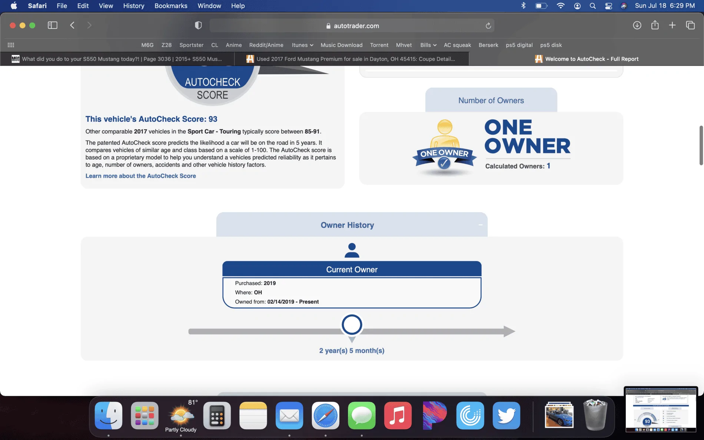This screenshot has height=440, width=704.
Task: Open the blue car photo stack in Dock
Action: tap(559, 415)
